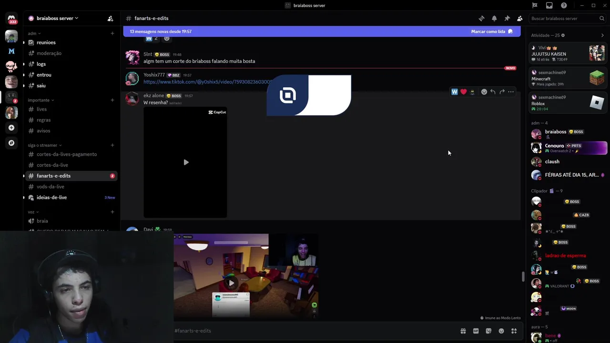Viewport: 610px width, 343px height.
Task: Click the flag icon in title bar
Action: [x=535, y=5]
